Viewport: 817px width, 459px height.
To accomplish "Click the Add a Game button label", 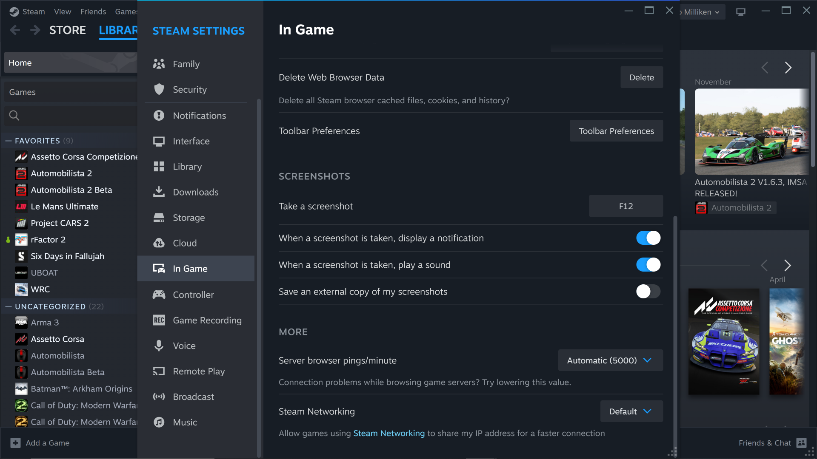I will tap(48, 443).
